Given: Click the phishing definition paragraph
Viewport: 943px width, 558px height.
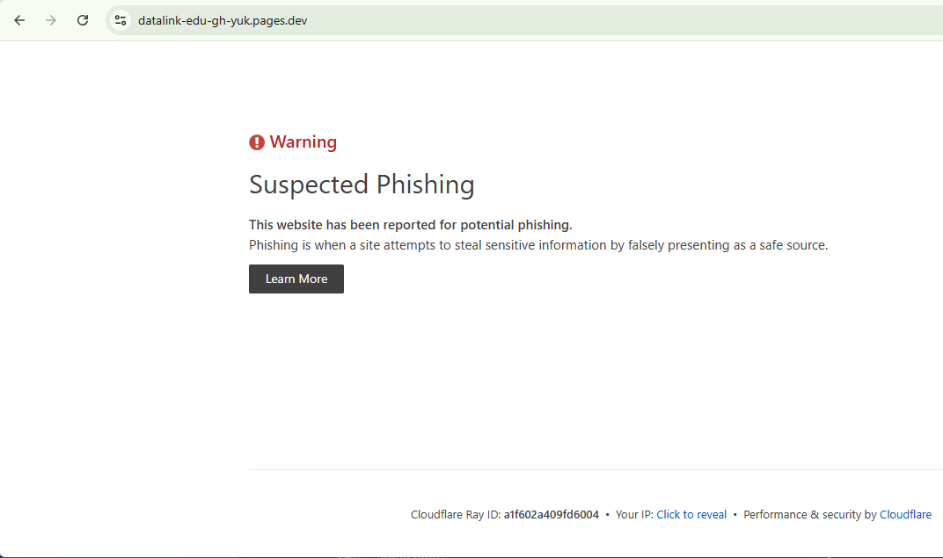Looking at the screenshot, I should click(538, 245).
